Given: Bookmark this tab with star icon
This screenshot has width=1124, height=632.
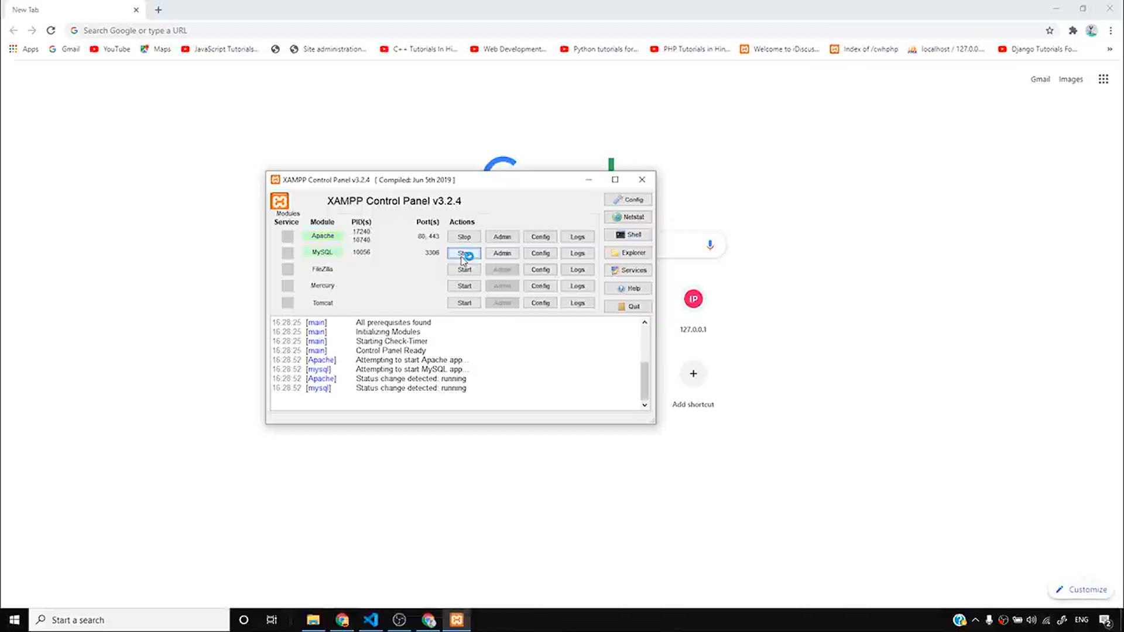Looking at the screenshot, I should 1050,30.
